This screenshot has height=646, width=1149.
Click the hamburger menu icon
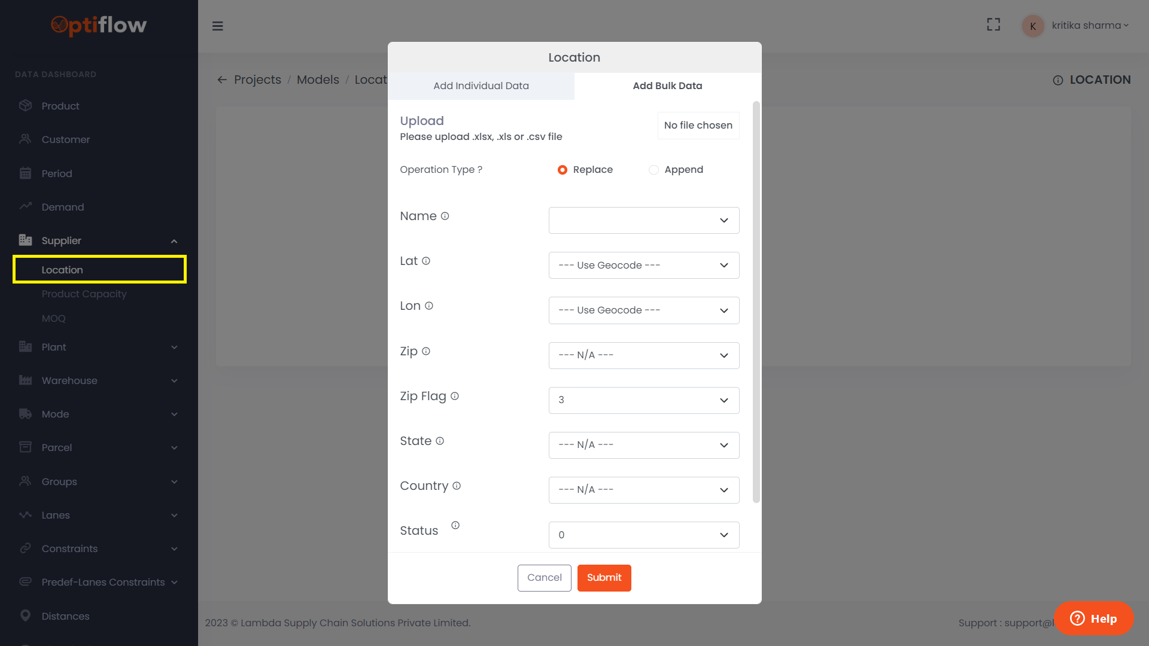[x=218, y=26]
